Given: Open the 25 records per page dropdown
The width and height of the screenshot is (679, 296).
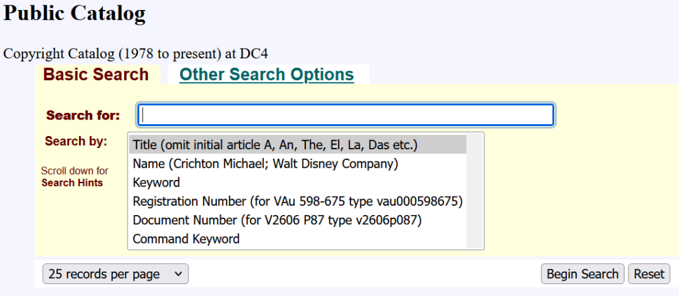Looking at the screenshot, I should click(115, 274).
